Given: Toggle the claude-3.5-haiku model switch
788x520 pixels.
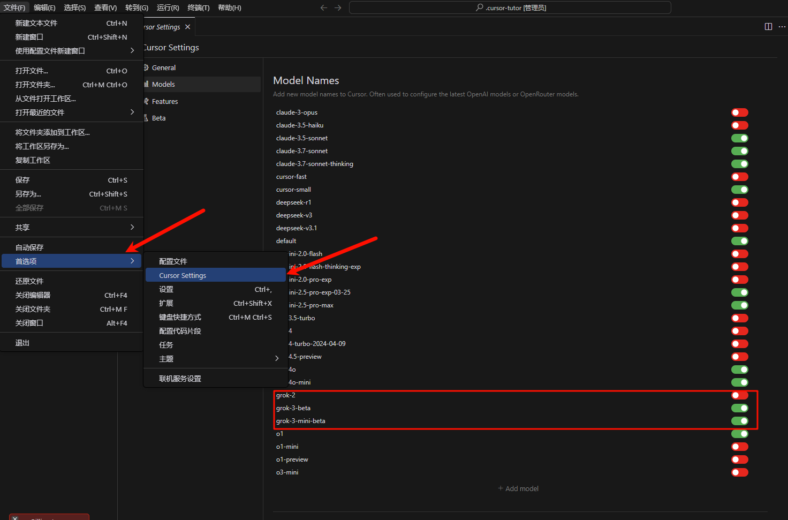Looking at the screenshot, I should pyautogui.click(x=740, y=125).
